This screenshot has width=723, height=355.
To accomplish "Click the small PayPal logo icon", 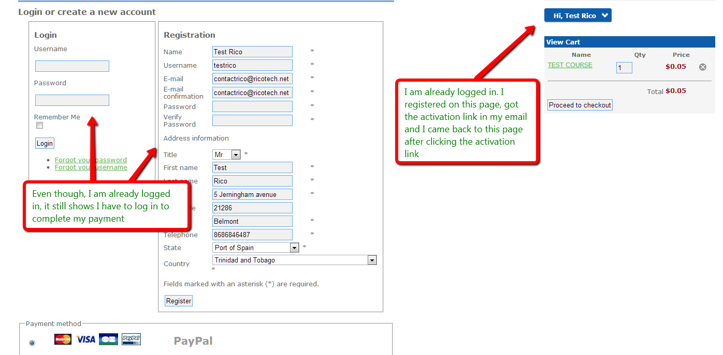I will point(131,339).
